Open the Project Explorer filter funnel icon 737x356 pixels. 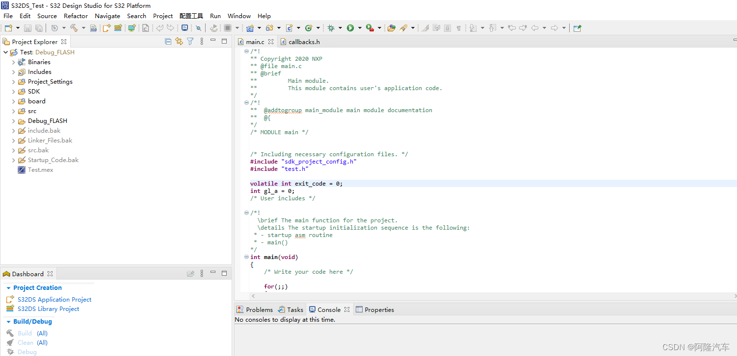tap(190, 42)
